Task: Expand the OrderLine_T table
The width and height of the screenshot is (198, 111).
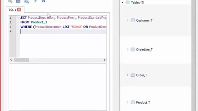Action: 127,49
